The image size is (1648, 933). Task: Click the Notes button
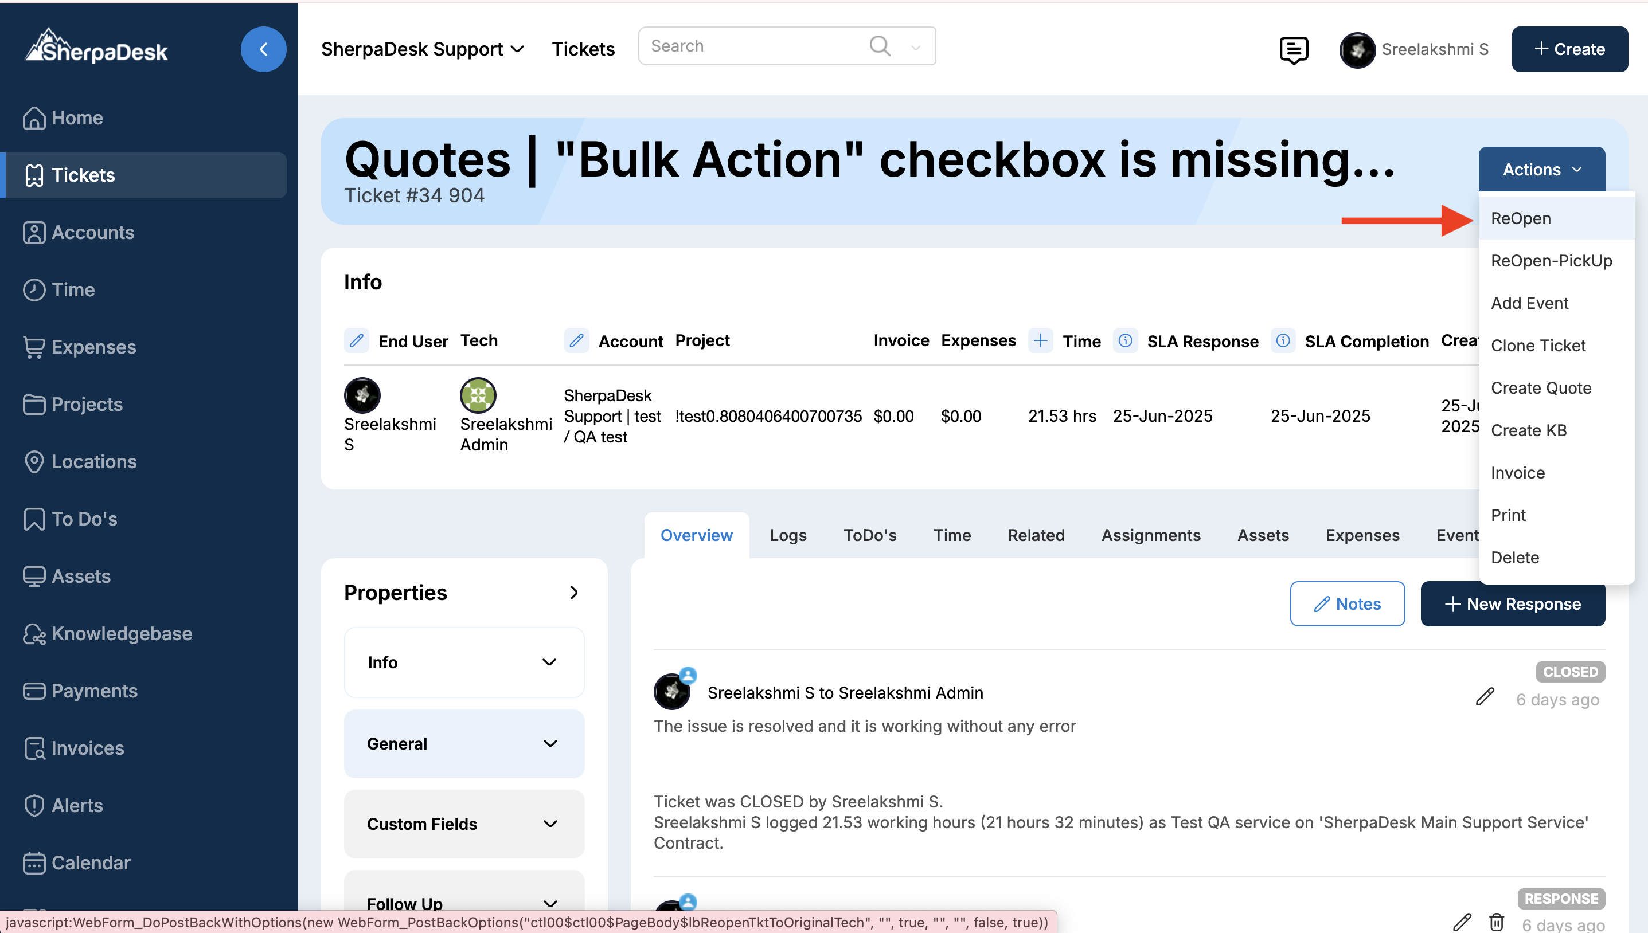coord(1347,603)
